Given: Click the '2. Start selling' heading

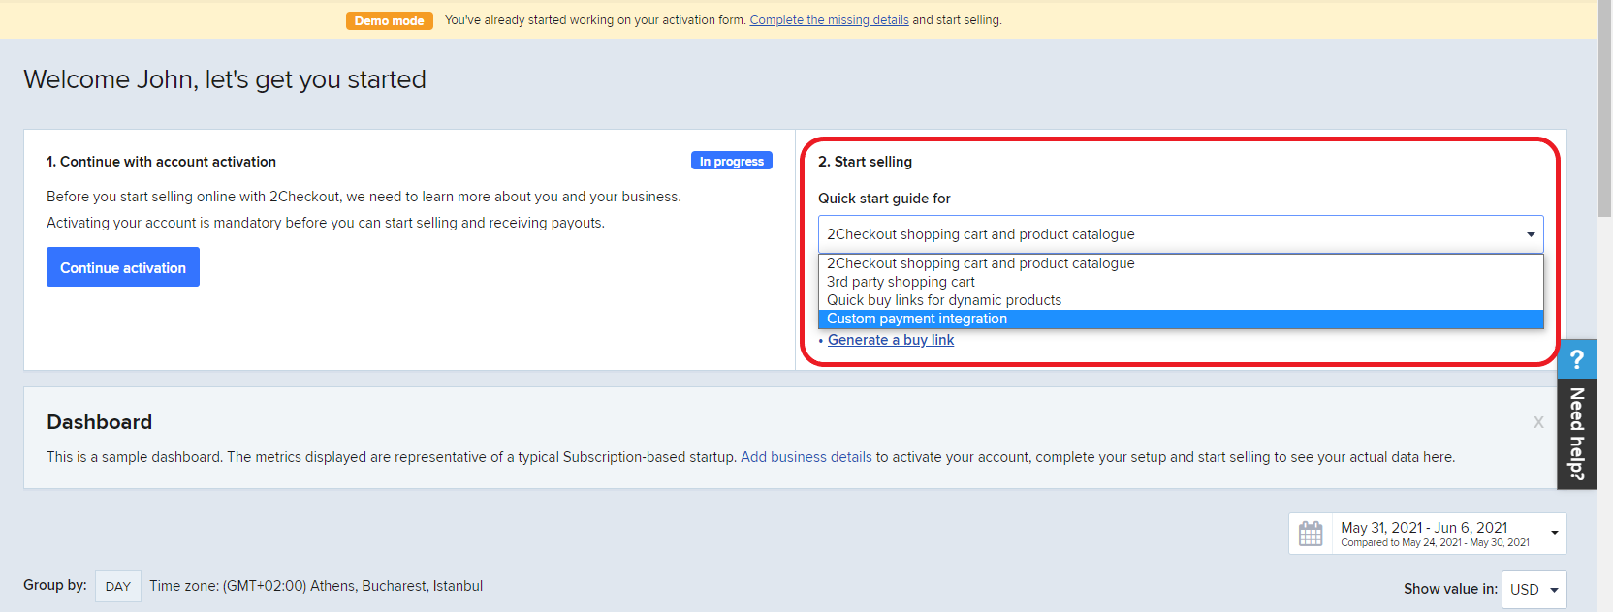Looking at the screenshot, I should coord(865,162).
